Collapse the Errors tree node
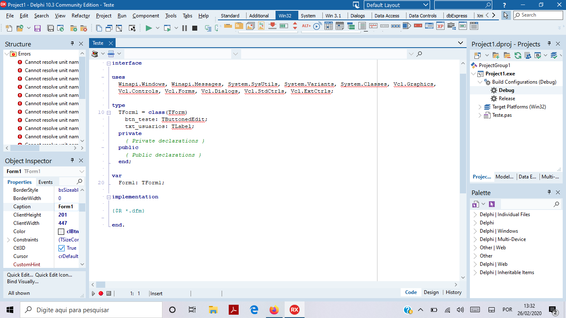 pos(7,54)
